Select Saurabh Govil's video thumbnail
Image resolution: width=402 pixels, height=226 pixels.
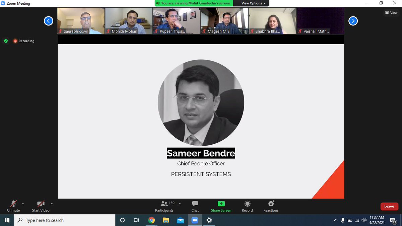81,21
